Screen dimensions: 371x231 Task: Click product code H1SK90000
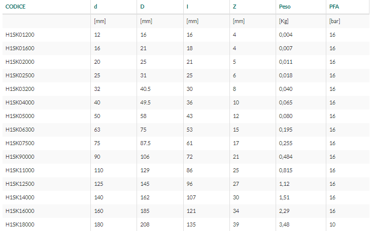(x=20, y=157)
